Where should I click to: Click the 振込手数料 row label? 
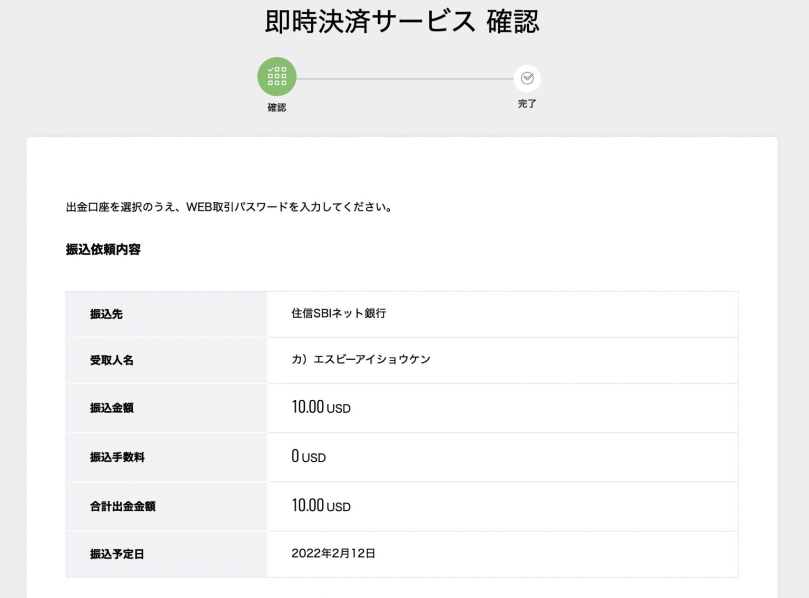coord(117,457)
